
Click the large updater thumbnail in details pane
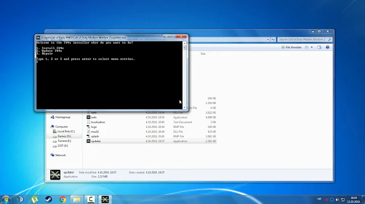55,175
